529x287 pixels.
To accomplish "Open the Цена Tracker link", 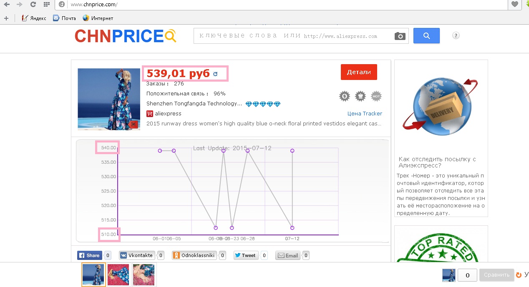I will pos(365,113).
